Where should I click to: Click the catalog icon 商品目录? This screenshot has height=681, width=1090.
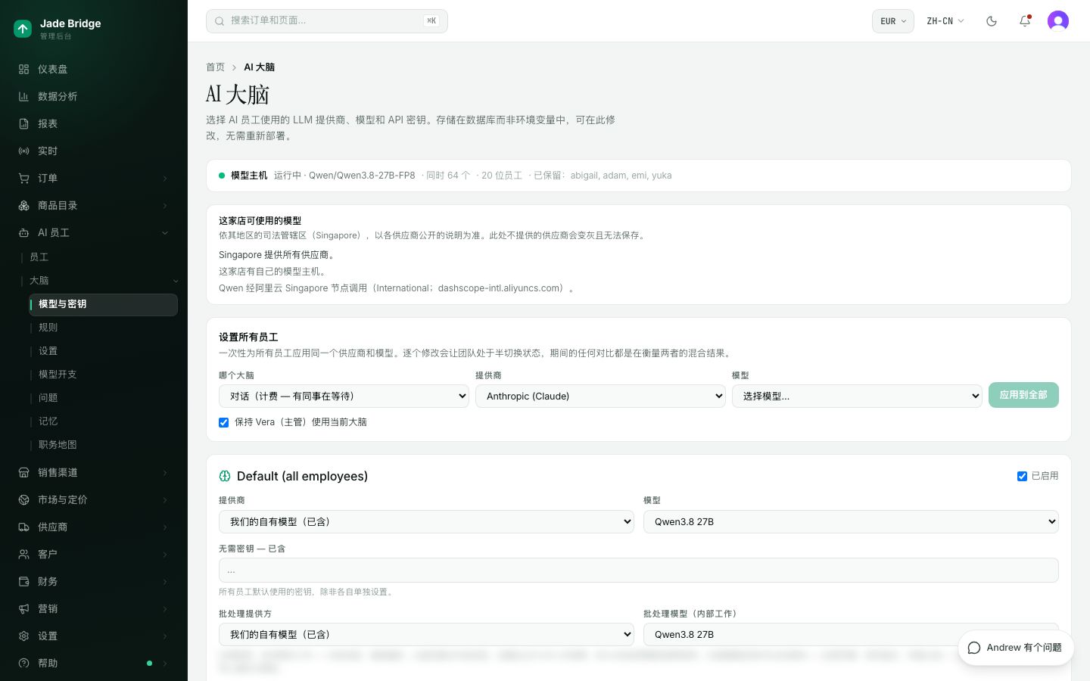23,205
